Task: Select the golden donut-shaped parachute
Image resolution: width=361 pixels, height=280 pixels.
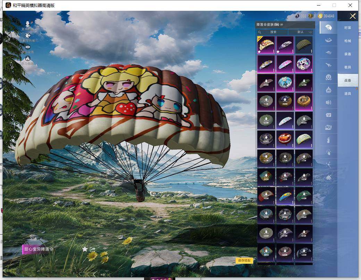Action: pos(304,101)
